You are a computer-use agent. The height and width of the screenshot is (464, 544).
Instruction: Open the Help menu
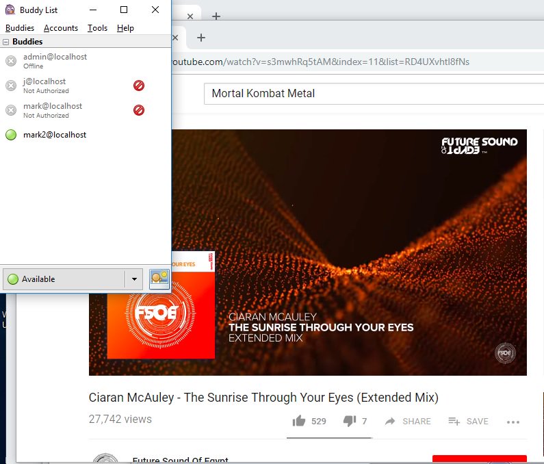click(125, 28)
